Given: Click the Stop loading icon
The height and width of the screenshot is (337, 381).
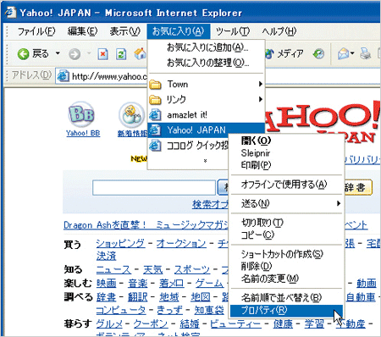Looking at the screenshot, I should pos(102,53).
